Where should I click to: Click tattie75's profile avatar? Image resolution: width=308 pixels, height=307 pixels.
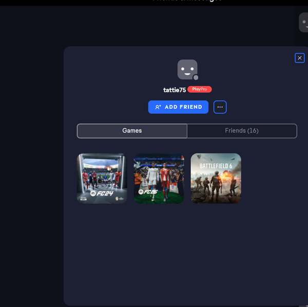coord(187,69)
